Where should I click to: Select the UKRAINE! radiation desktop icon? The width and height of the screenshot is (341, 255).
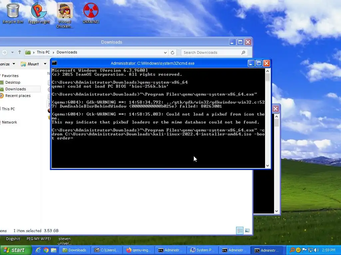[91, 13]
